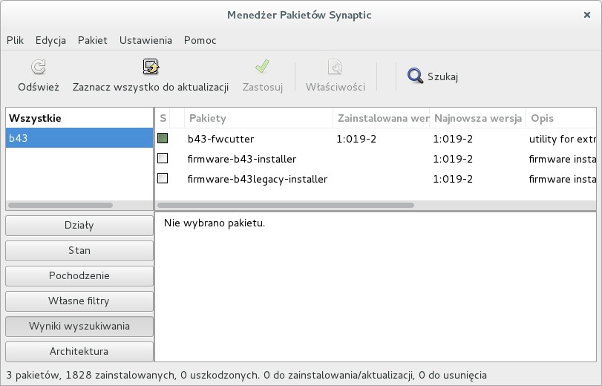This screenshot has width=602, height=386.
Task: Mark the firmware-b43-installer status checkbox
Action: 163,158
